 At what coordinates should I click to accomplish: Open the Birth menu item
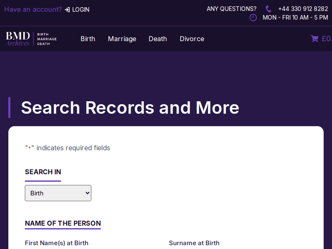pos(88,39)
